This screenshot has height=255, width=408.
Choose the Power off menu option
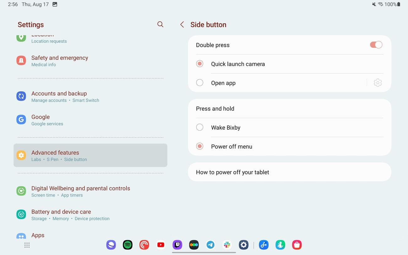point(200,146)
